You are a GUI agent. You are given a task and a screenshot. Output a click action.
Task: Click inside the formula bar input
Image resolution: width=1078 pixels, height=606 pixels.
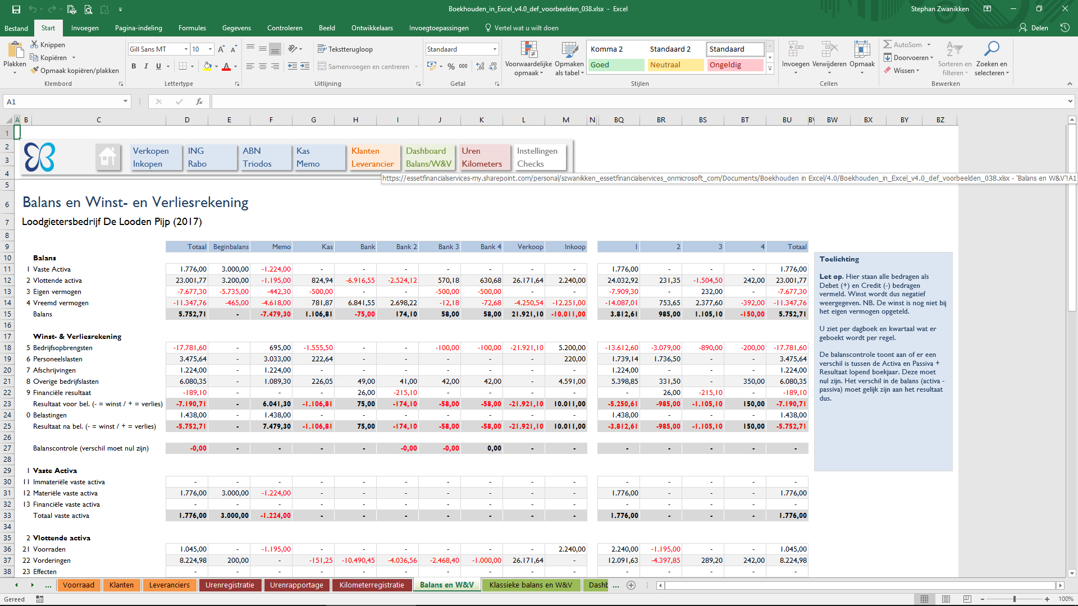pyautogui.click(x=618, y=102)
